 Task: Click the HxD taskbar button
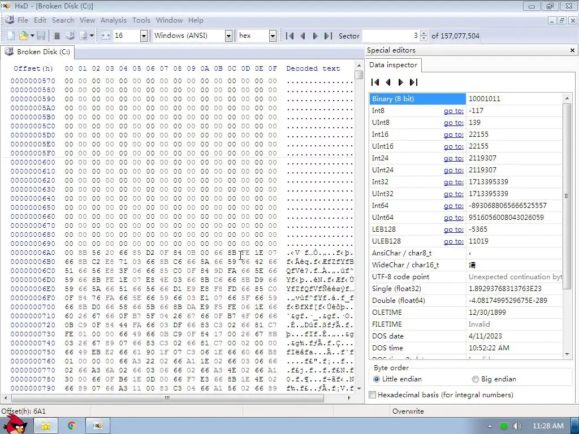click(97, 426)
